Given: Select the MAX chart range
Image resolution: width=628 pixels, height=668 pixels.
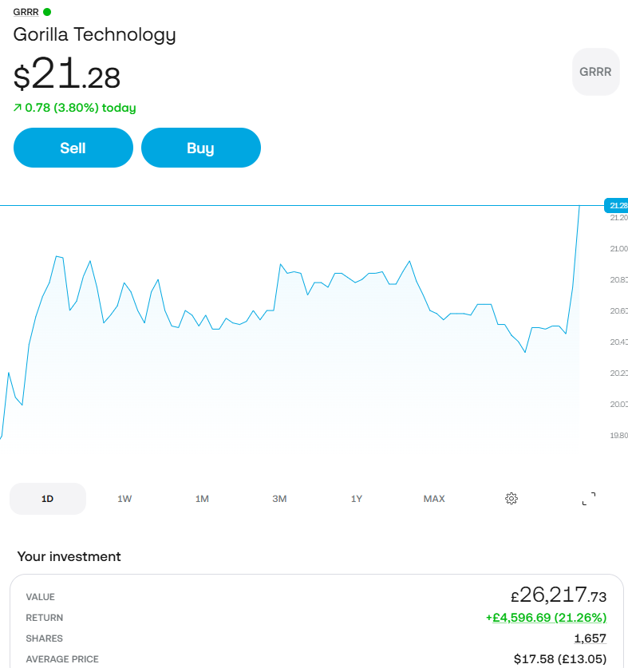Looking at the screenshot, I should point(434,499).
